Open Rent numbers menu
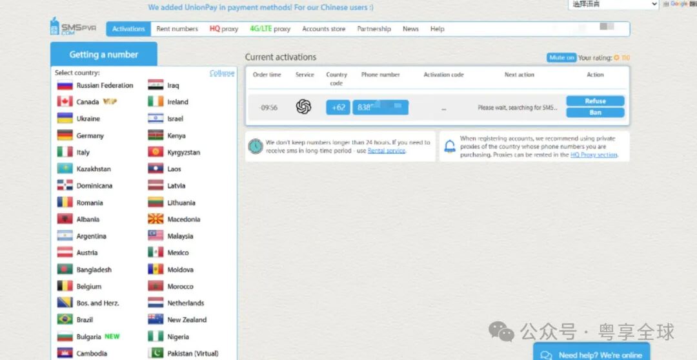 click(177, 29)
